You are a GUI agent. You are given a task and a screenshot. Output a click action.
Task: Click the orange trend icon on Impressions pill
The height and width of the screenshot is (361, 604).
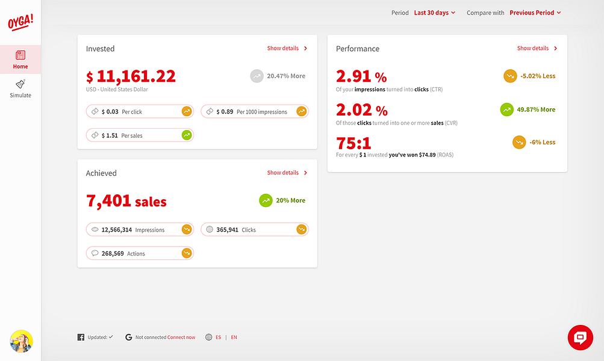coord(187,229)
